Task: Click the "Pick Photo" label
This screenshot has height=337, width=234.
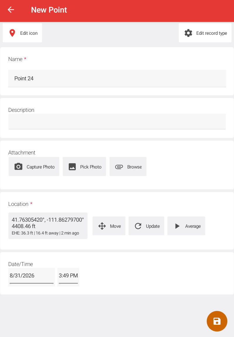Action: pyautogui.click(x=91, y=167)
